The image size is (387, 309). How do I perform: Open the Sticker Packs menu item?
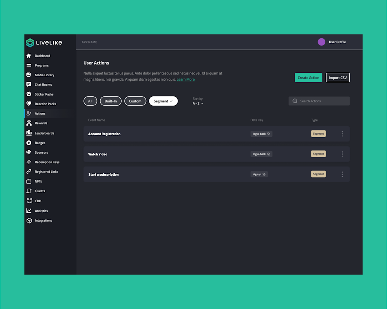coord(44,94)
